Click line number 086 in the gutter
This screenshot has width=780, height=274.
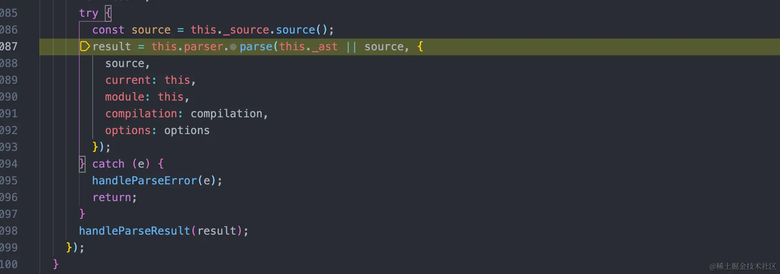[9, 30]
